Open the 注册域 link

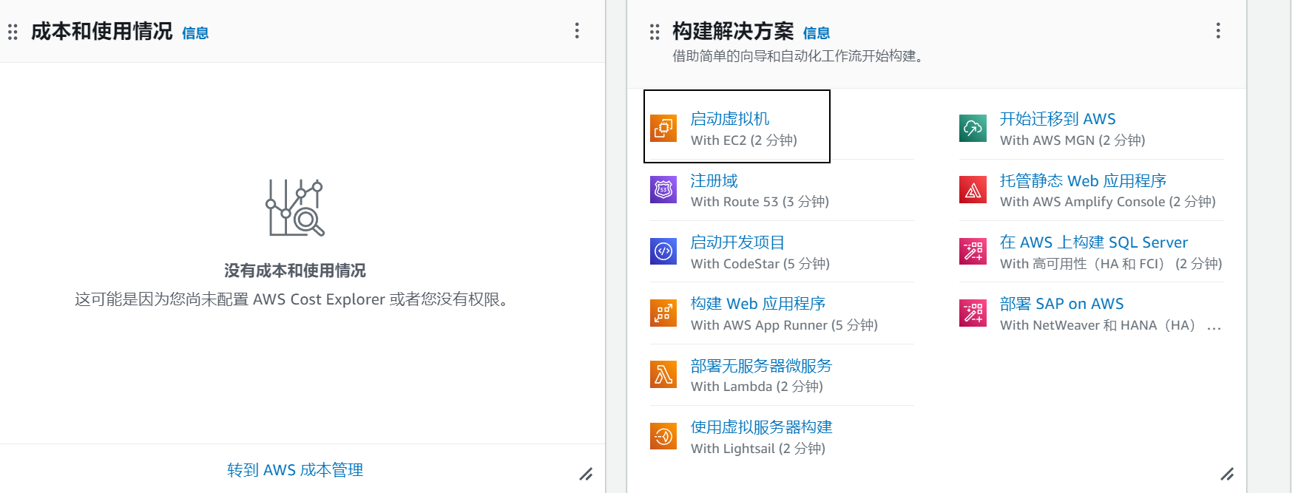coord(714,181)
